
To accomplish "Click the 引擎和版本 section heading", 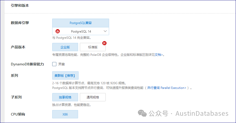I will (20, 6).
